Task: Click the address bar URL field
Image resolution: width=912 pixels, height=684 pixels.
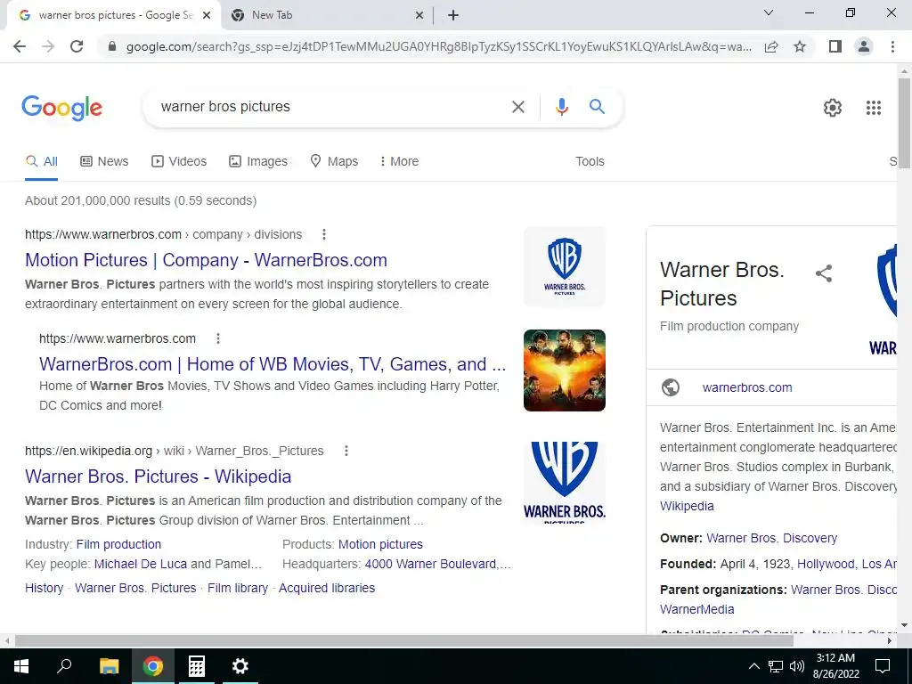Action: [x=438, y=46]
